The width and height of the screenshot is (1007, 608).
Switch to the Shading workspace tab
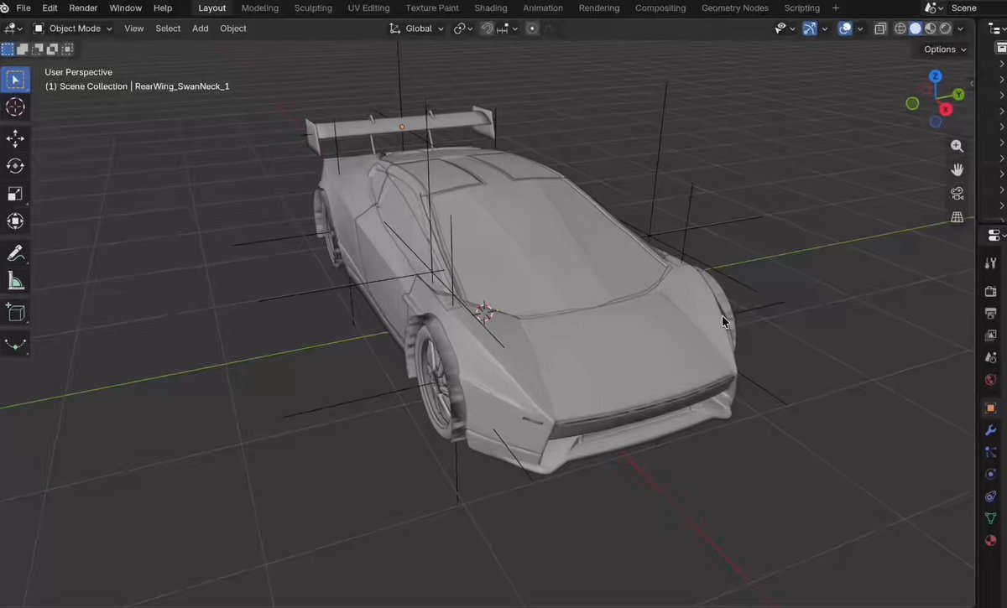point(490,8)
